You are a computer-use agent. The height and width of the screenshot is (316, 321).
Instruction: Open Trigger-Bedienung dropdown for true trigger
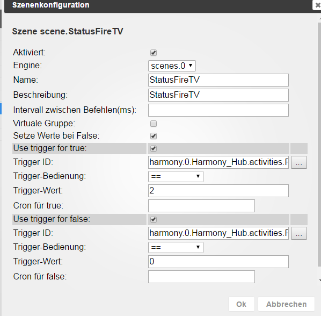coord(176,176)
